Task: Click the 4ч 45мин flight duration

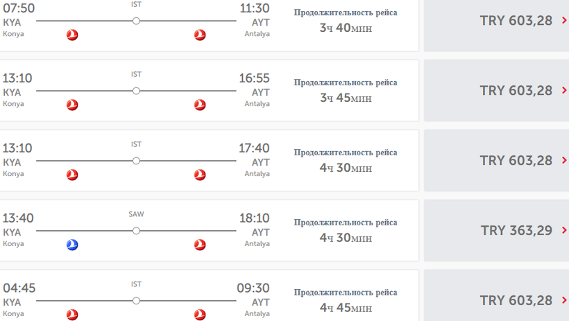Action: click(x=346, y=308)
